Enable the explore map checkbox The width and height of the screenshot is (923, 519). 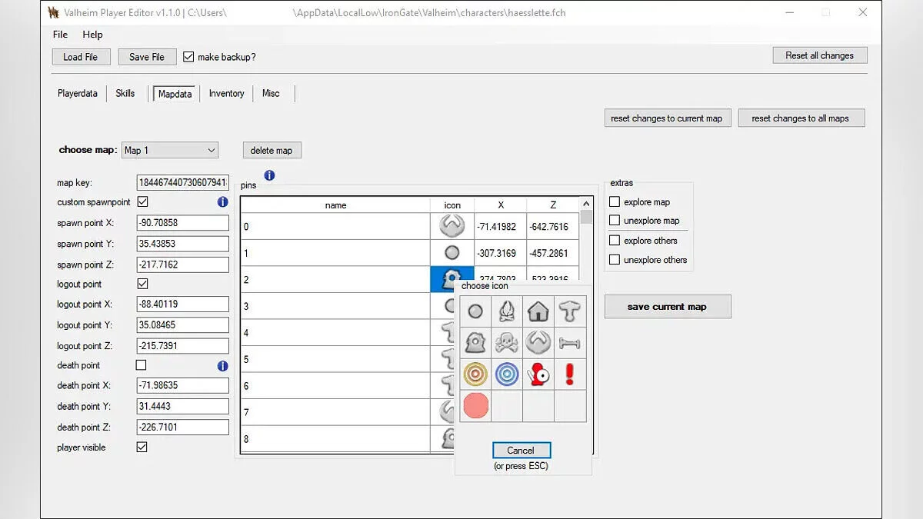[x=615, y=202]
